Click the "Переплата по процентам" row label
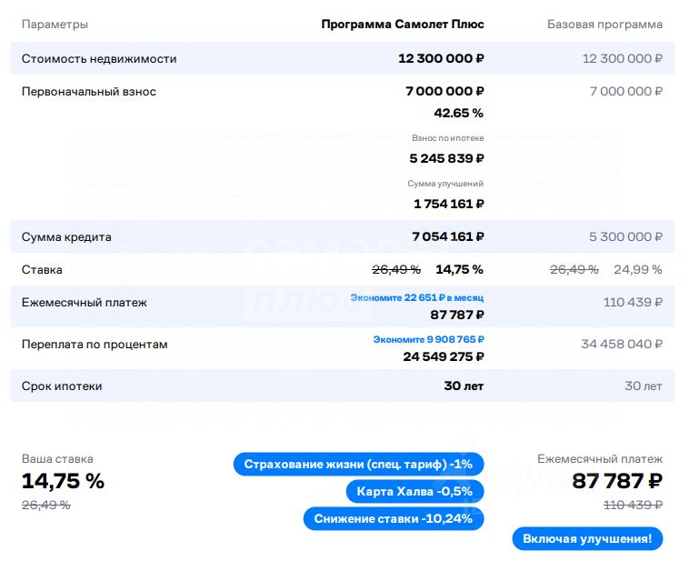Image resolution: width=689 pixels, height=561 pixels. pos(95,344)
